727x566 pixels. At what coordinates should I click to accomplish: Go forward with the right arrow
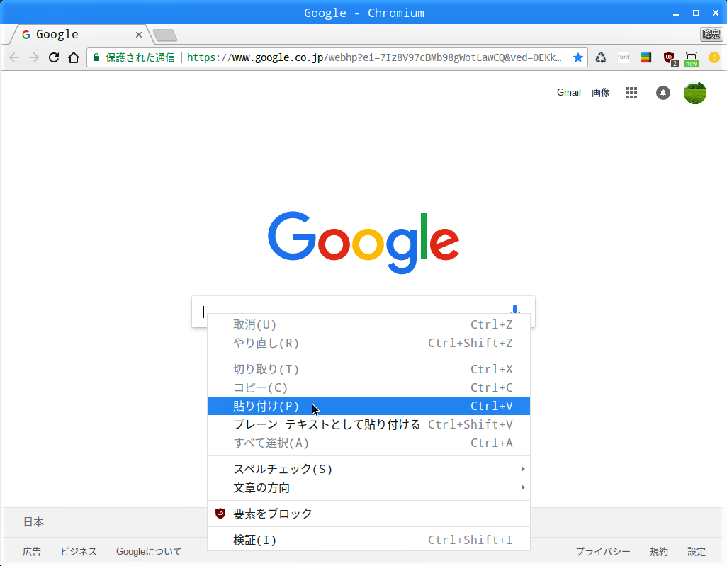click(34, 57)
